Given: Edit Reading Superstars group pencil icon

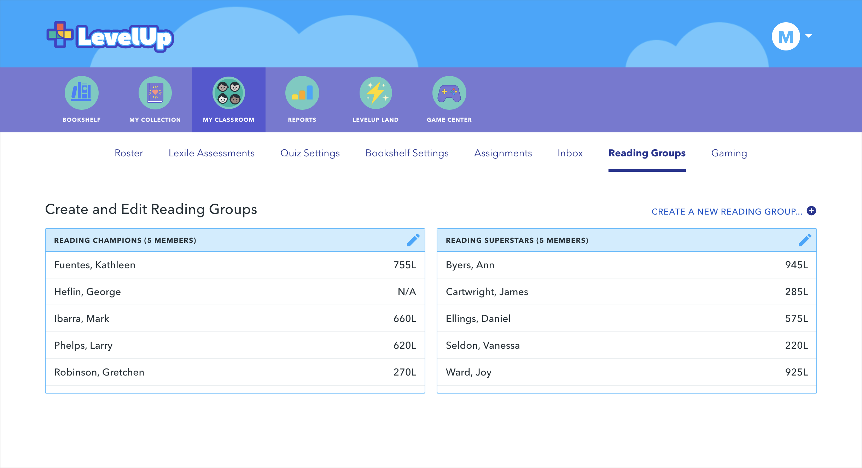Looking at the screenshot, I should [805, 240].
